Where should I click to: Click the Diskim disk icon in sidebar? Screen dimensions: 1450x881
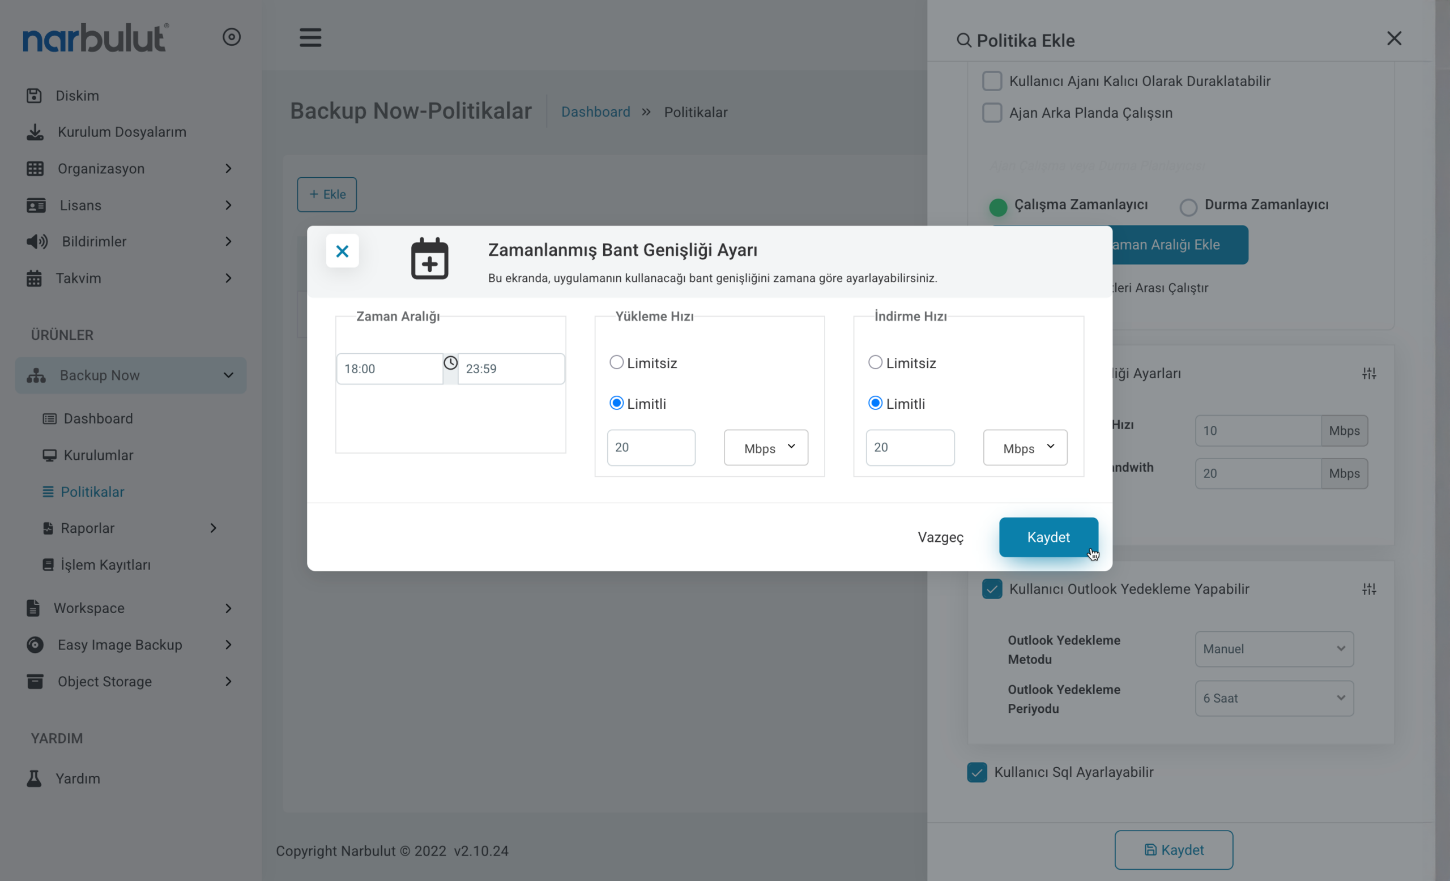pos(34,95)
